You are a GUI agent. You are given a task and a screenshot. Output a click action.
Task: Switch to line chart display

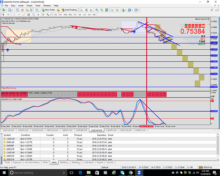[91, 10]
